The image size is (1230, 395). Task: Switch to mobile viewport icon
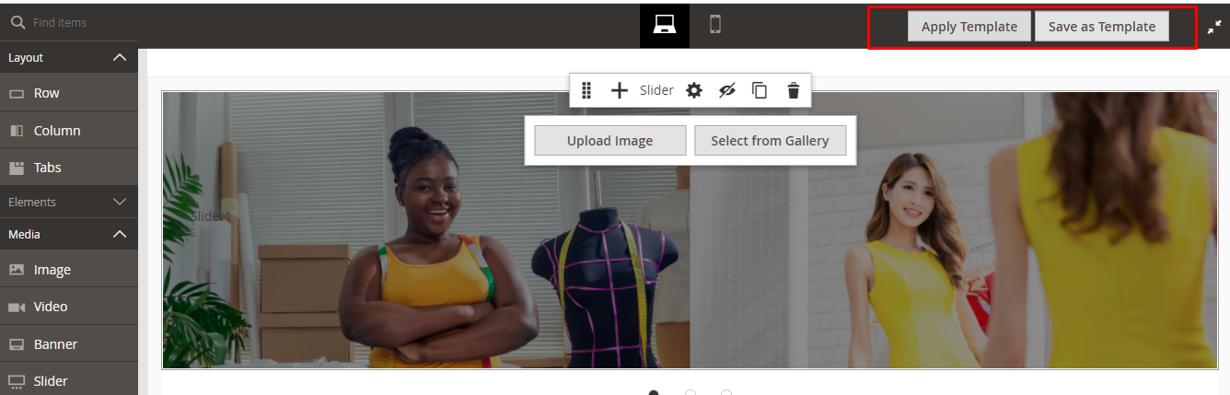click(x=714, y=25)
